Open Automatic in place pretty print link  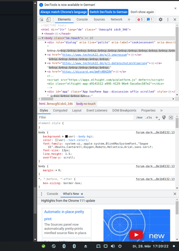[64, 215]
